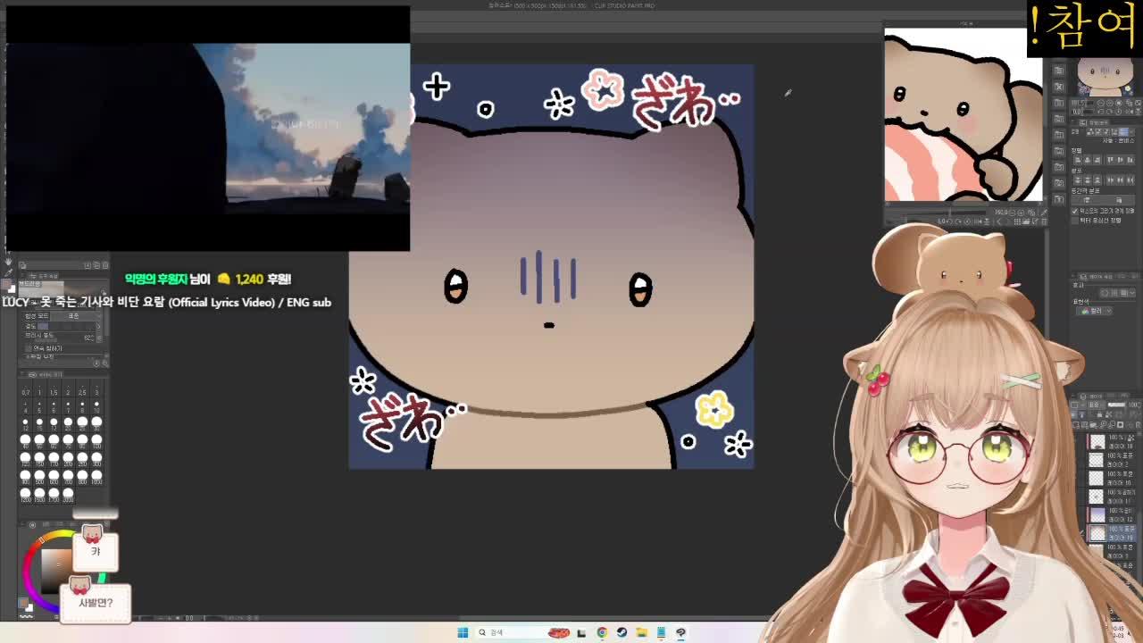This screenshot has width=1143, height=643.
Task: Select the first align icon in alignment panel
Action: (1079, 160)
